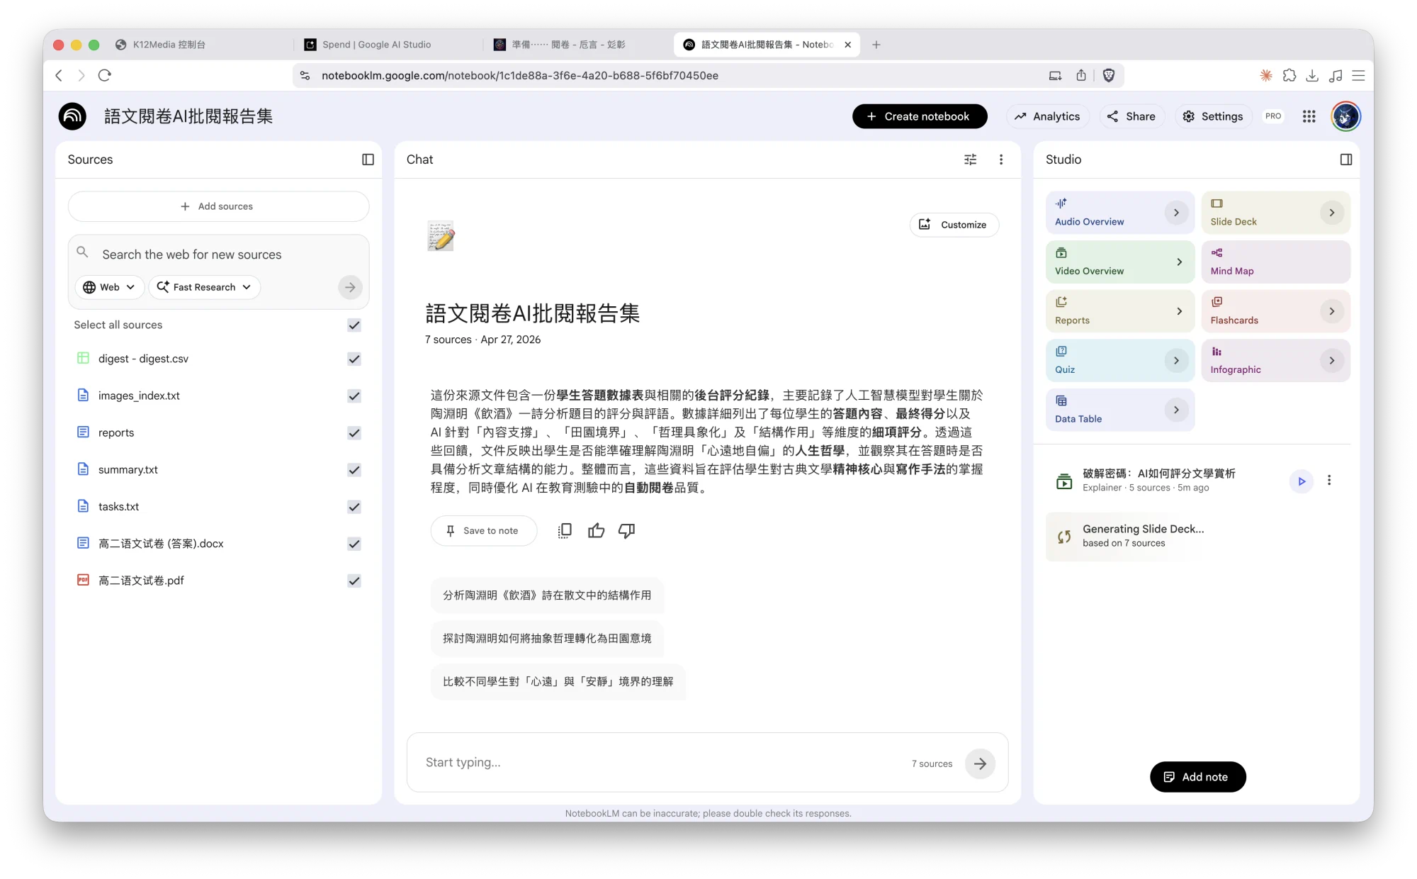The height and width of the screenshot is (879, 1417).
Task: Give a thumbs up to the response
Action: pyautogui.click(x=596, y=530)
